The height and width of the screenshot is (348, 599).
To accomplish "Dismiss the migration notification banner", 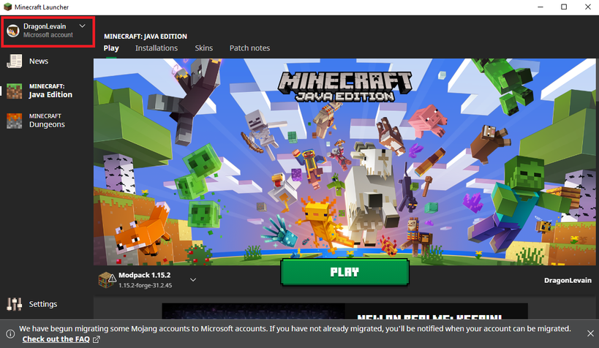I will [x=590, y=333].
